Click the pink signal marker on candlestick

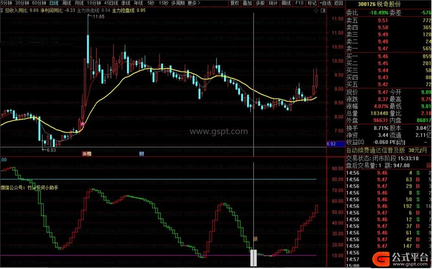coord(83,124)
